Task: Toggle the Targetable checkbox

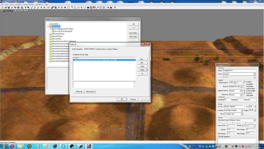Action: click(x=244, y=86)
